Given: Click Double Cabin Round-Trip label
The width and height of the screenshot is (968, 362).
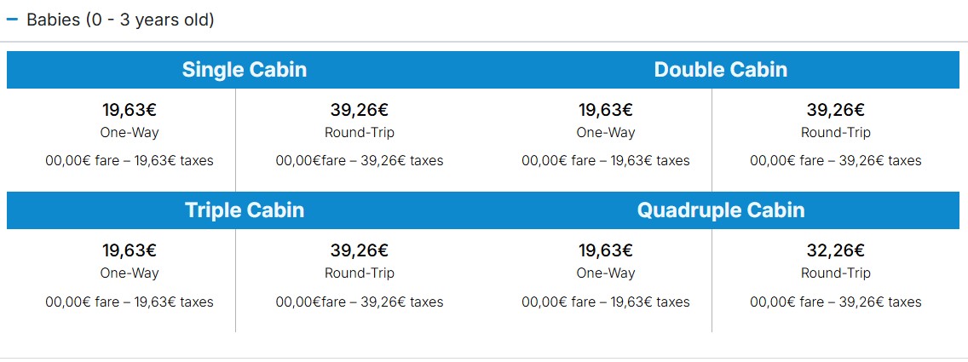Looking at the screenshot, I should pos(835,133).
